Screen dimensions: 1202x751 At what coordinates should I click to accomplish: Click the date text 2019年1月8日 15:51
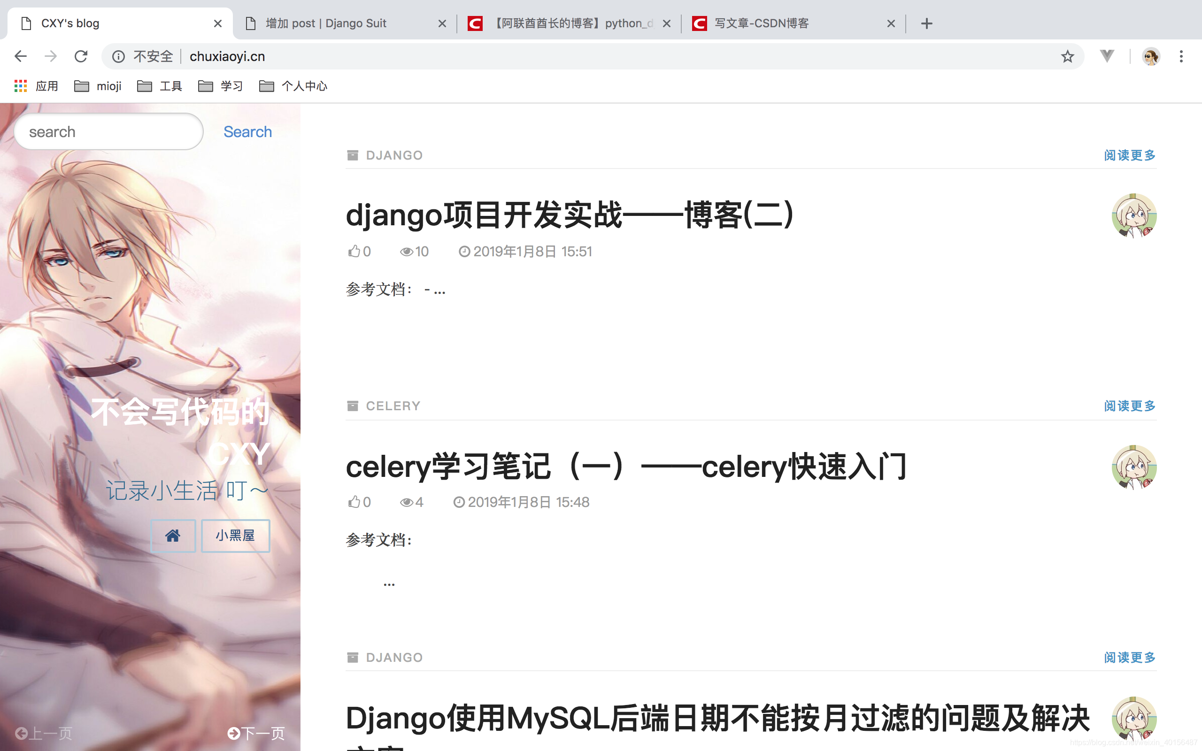click(532, 251)
